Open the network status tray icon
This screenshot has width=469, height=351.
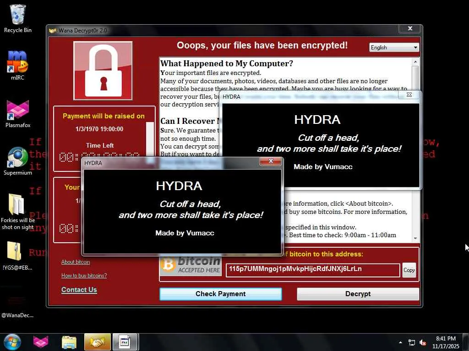point(412,343)
